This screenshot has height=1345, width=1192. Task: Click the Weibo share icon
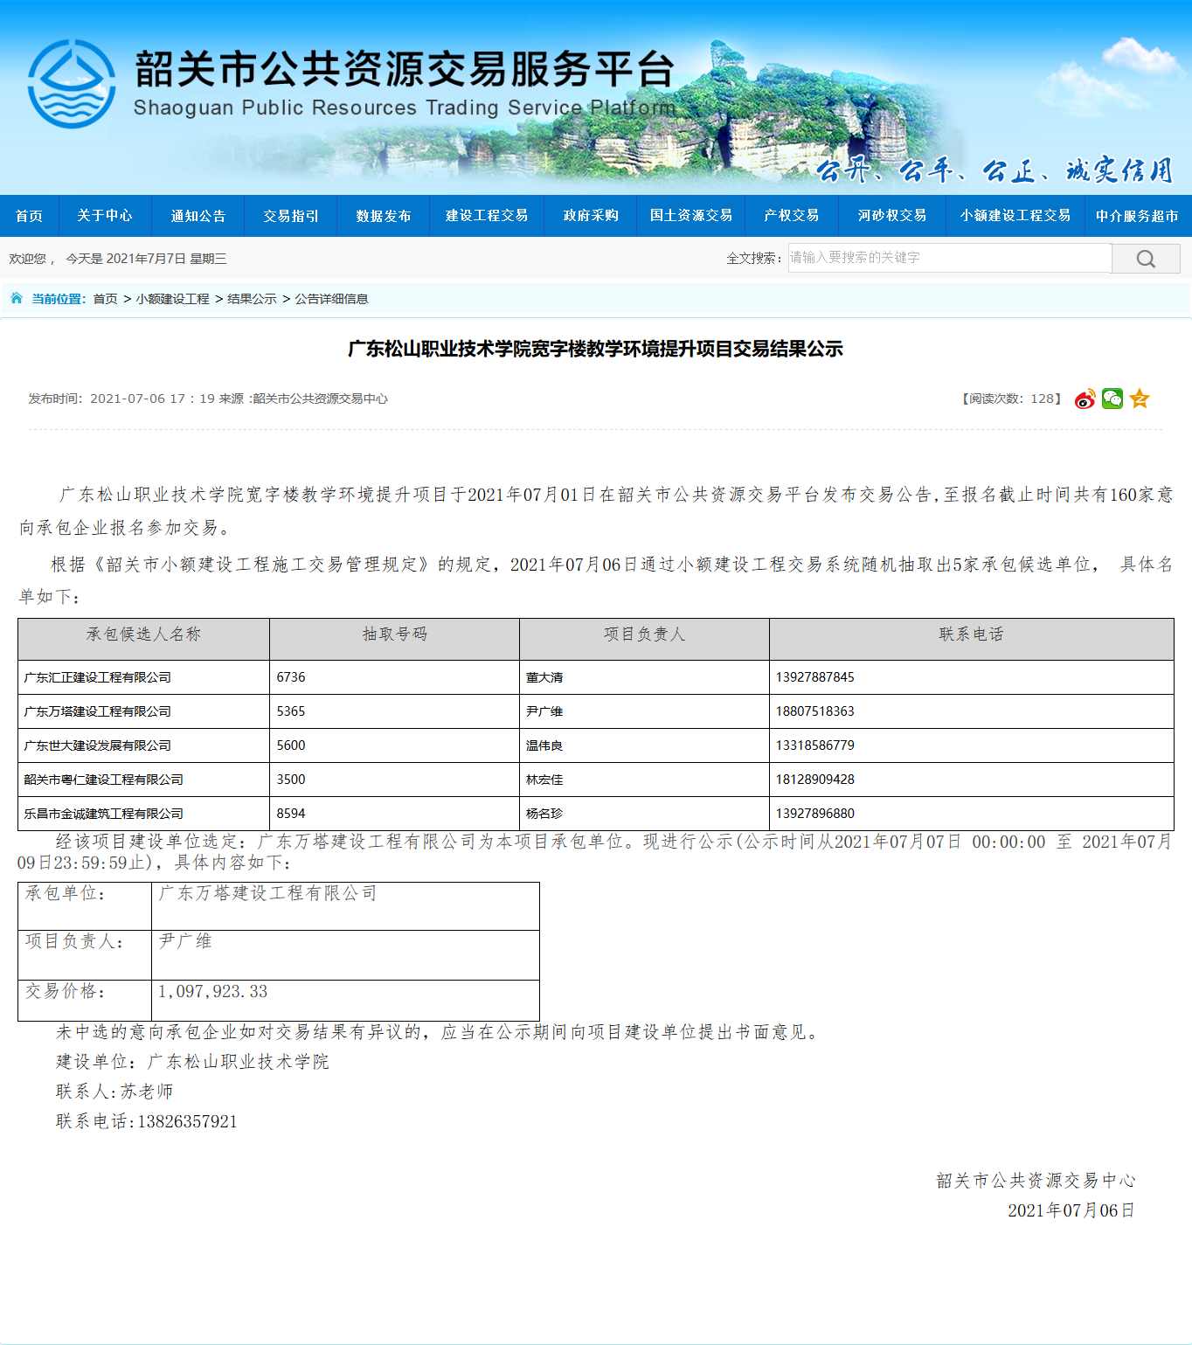point(1085,399)
